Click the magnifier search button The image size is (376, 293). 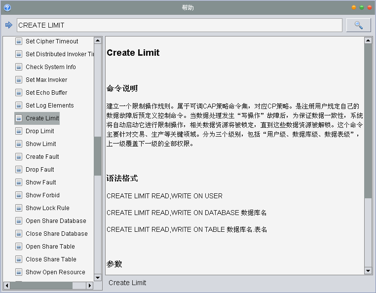click(359, 25)
